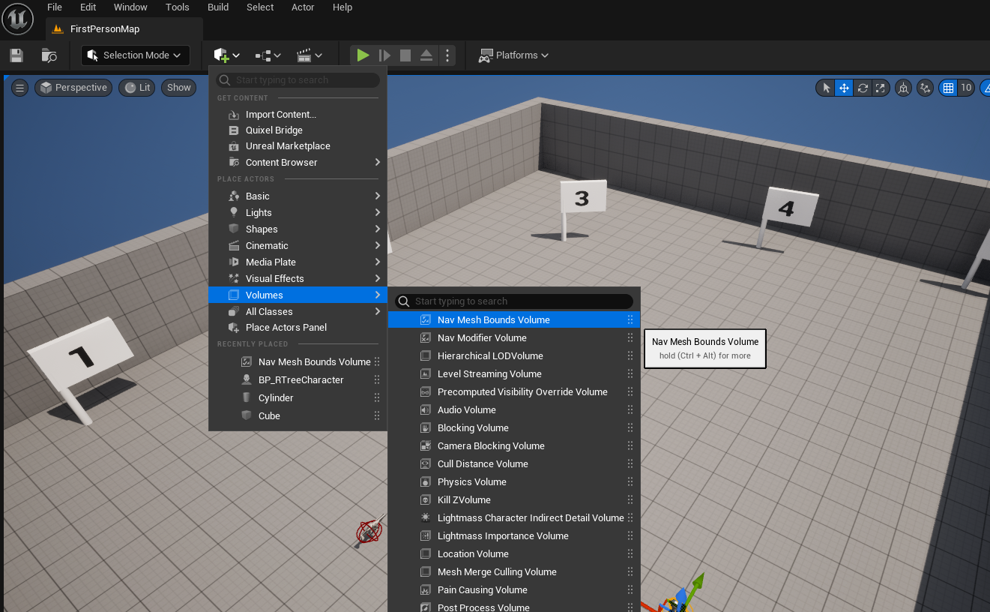Select Hierarchical LODVolume

[x=514, y=356]
